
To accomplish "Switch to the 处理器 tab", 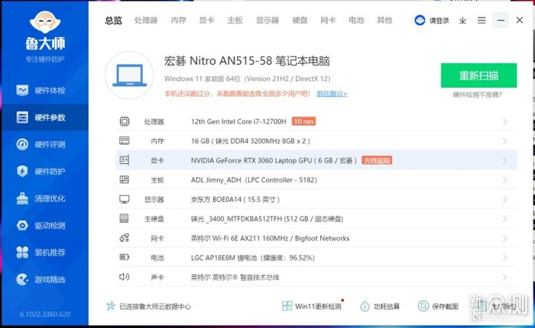I will pos(145,21).
